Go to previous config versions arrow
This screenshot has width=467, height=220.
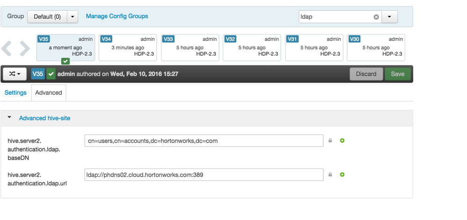click(7, 48)
